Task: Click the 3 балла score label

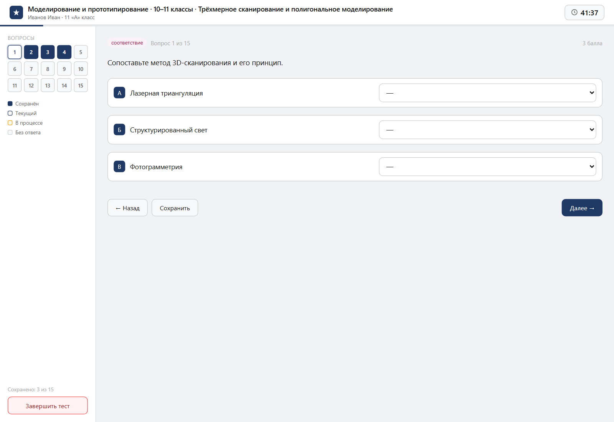Action: tap(592, 43)
